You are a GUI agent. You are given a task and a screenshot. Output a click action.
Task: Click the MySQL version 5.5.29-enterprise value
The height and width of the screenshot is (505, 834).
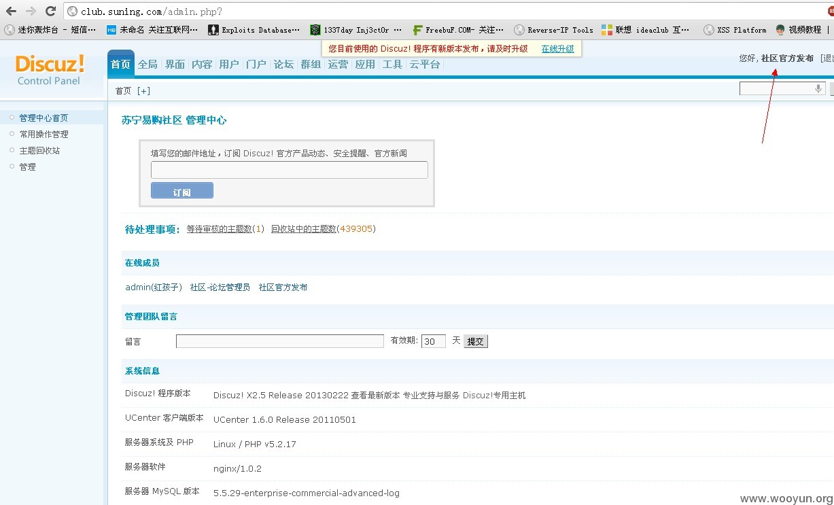coord(307,493)
